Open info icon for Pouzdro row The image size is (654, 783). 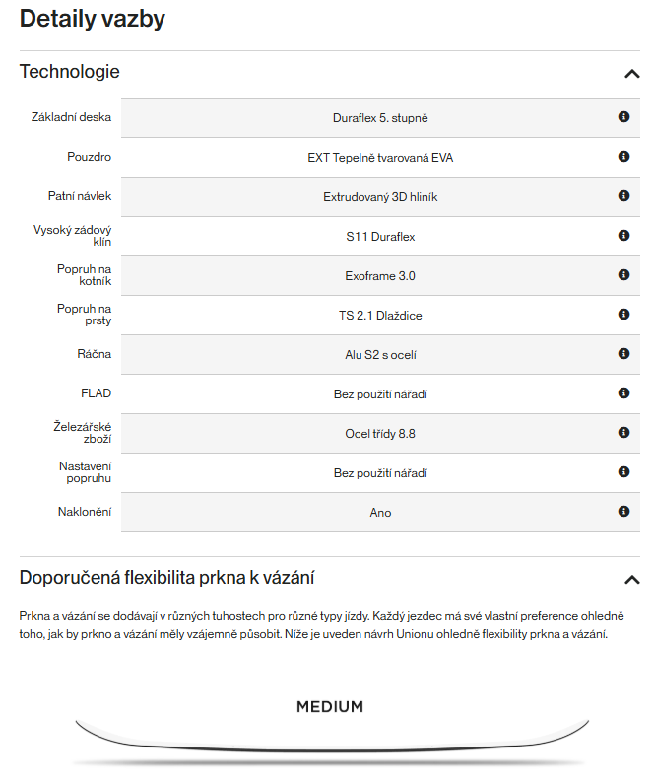tap(623, 156)
